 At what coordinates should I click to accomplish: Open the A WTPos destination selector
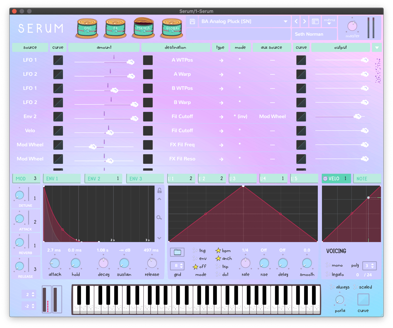click(182, 60)
